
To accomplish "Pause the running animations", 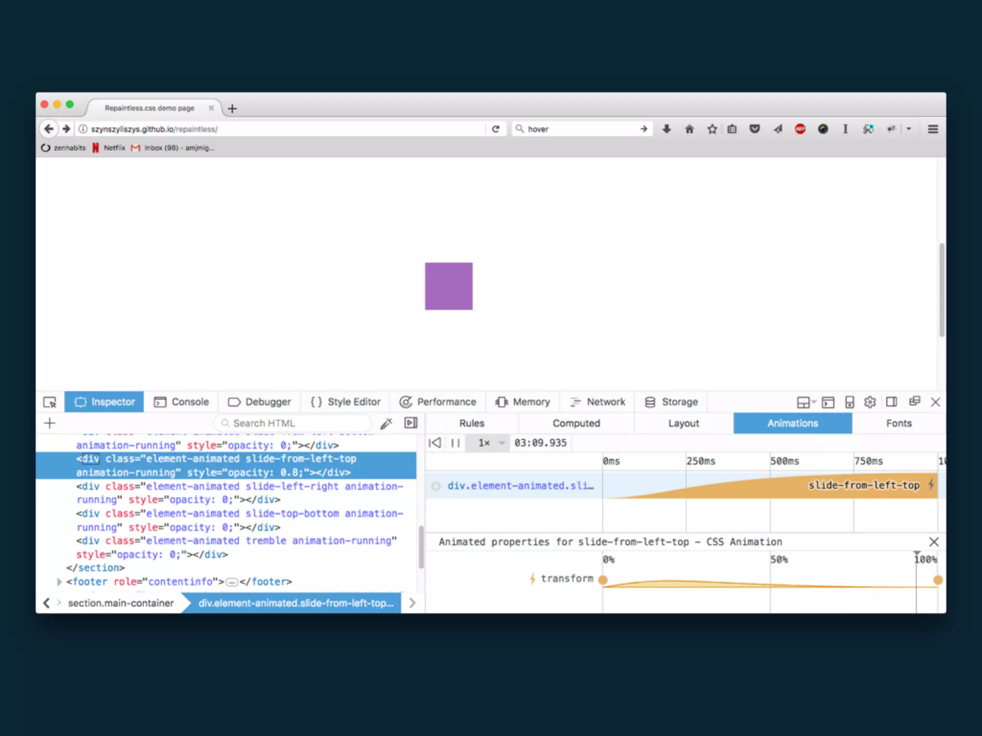I will pos(455,443).
